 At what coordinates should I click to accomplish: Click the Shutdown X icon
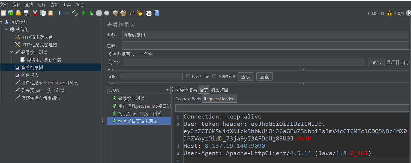[x=107, y=13]
